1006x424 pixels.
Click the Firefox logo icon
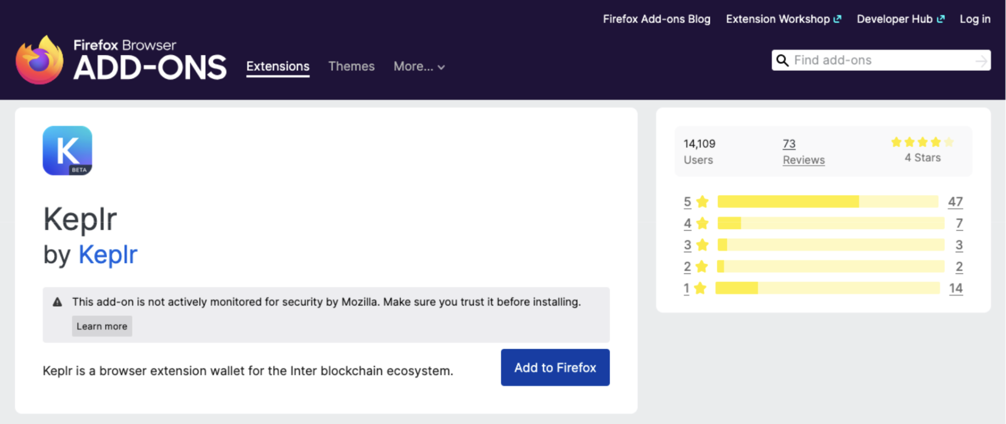(x=40, y=60)
